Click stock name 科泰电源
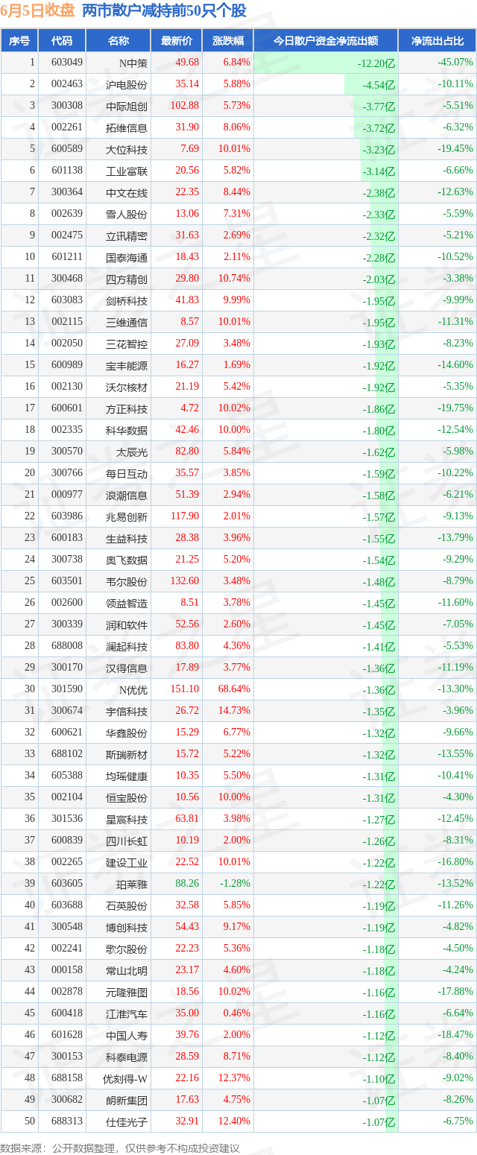Image resolution: width=477 pixels, height=1155 pixels. (127, 1057)
